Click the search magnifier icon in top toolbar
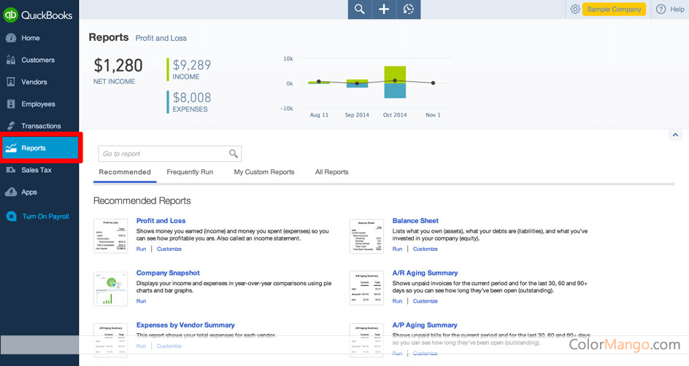689x366 pixels. click(x=360, y=9)
